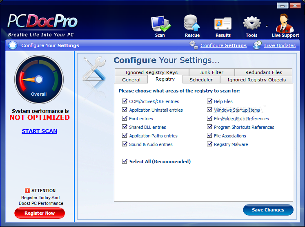Close the PC Doc Pro window
Screen dimensions: 305x227
(x=295, y=6)
